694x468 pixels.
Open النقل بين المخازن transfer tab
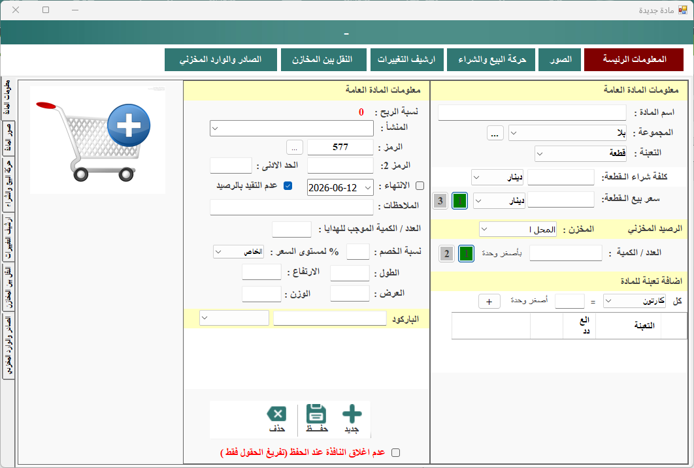(323, 59)
